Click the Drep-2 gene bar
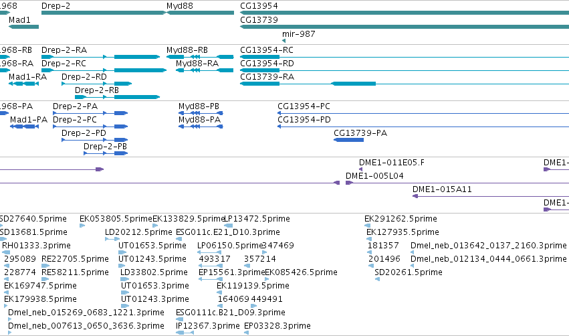The height and width of the screenshot is (336, 569). pos(104,13)
